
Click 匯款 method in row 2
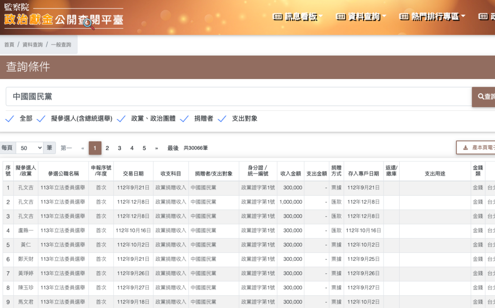pos(336,202)
